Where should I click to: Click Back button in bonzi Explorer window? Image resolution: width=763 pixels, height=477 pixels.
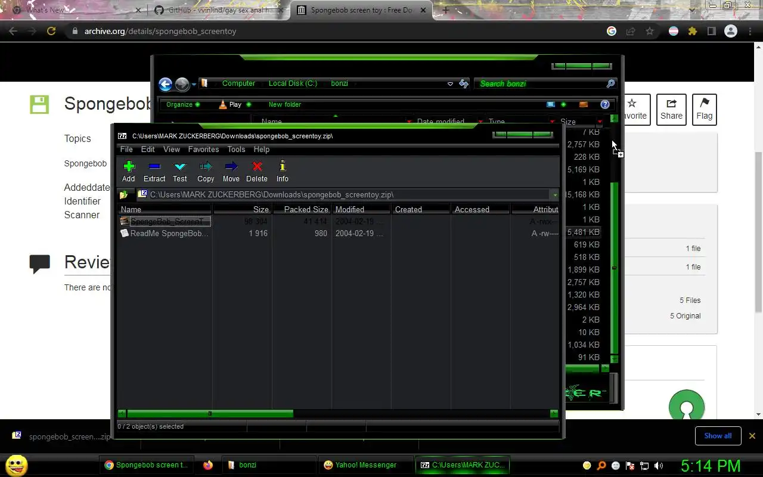[x=166, y=84]
